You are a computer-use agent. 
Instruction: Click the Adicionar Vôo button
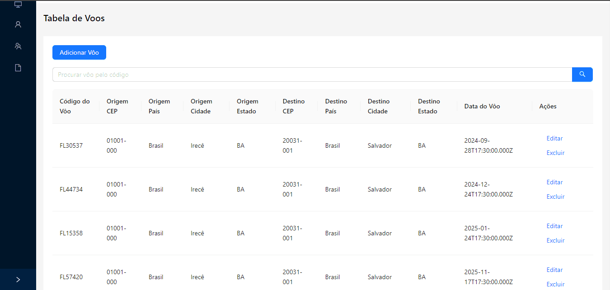(79, 52)
